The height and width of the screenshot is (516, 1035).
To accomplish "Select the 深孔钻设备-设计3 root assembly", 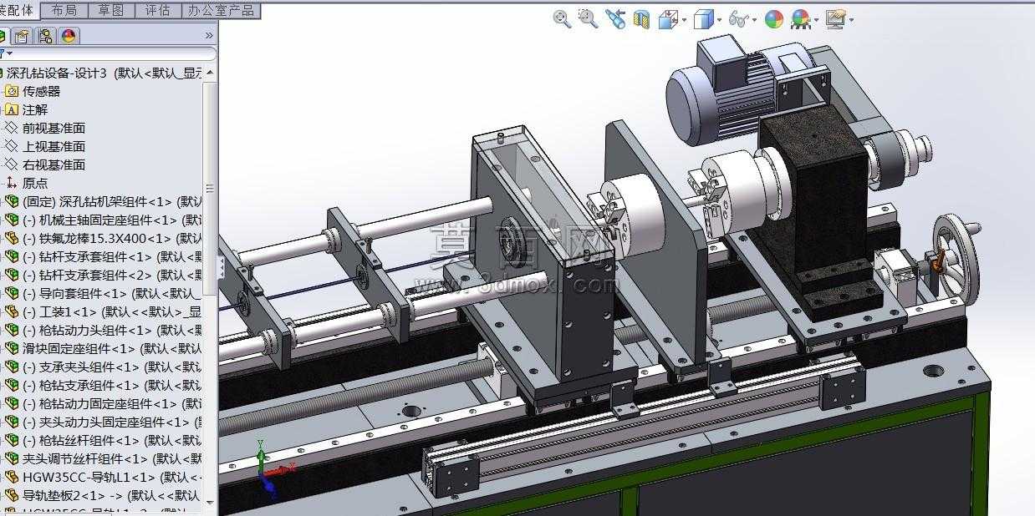I will click(103, 73).
